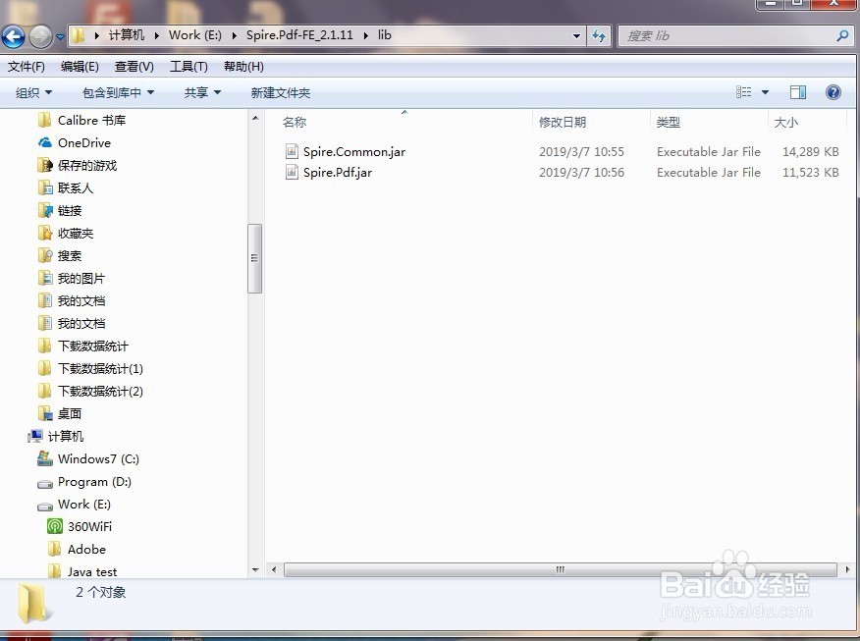Open the more view options arrow
The height and width of the screenshot is (641, 860).
click(765, 92)
